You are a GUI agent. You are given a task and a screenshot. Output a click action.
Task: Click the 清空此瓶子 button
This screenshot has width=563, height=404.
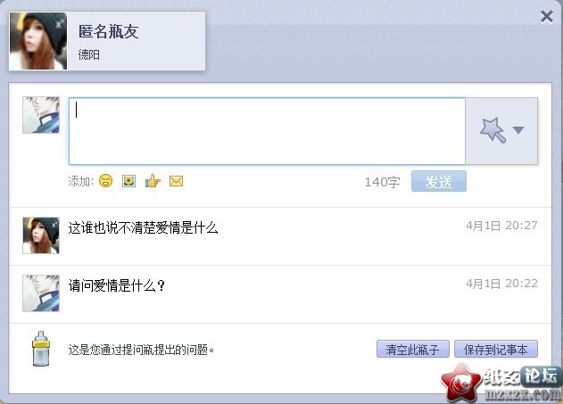click(x=412, y=349)
